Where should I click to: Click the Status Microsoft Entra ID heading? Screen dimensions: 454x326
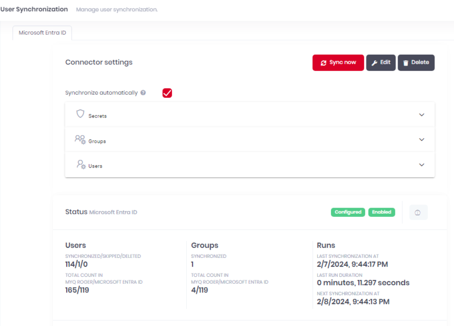101,212
